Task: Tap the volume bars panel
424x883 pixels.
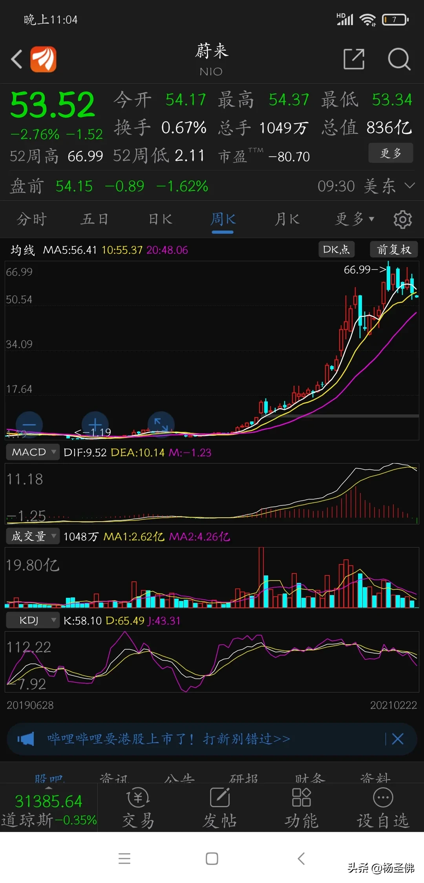Action: [x=212, y=577]
